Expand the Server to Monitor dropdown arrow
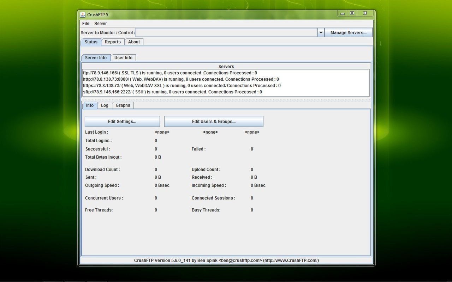 (321, 33)
